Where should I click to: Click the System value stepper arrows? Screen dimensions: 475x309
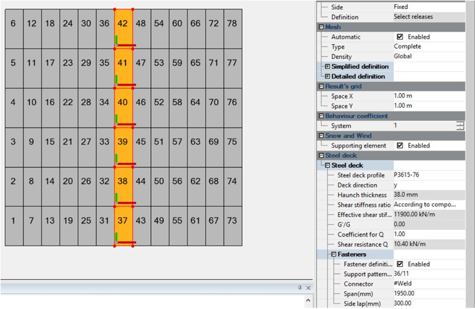point(460,126)
